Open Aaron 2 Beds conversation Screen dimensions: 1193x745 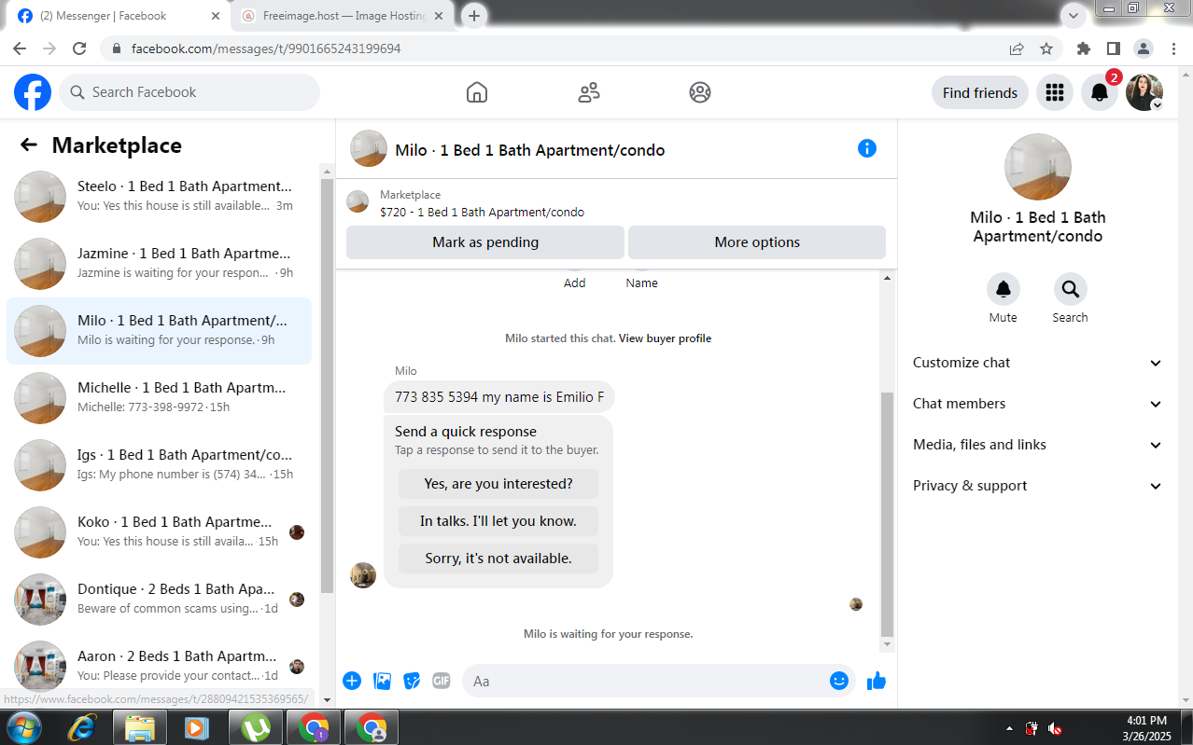160,666
